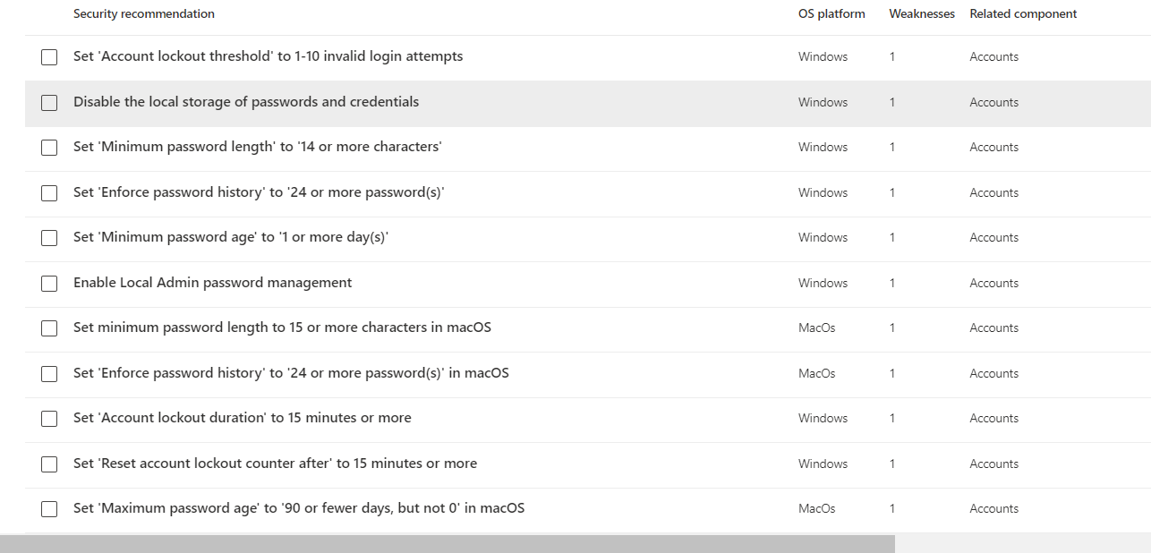Open 'Disable the local storage of passwords' recommendation

[245, 102]
